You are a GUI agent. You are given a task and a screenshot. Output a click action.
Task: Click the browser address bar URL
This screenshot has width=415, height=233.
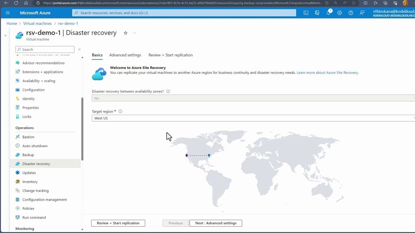point(183,3)
